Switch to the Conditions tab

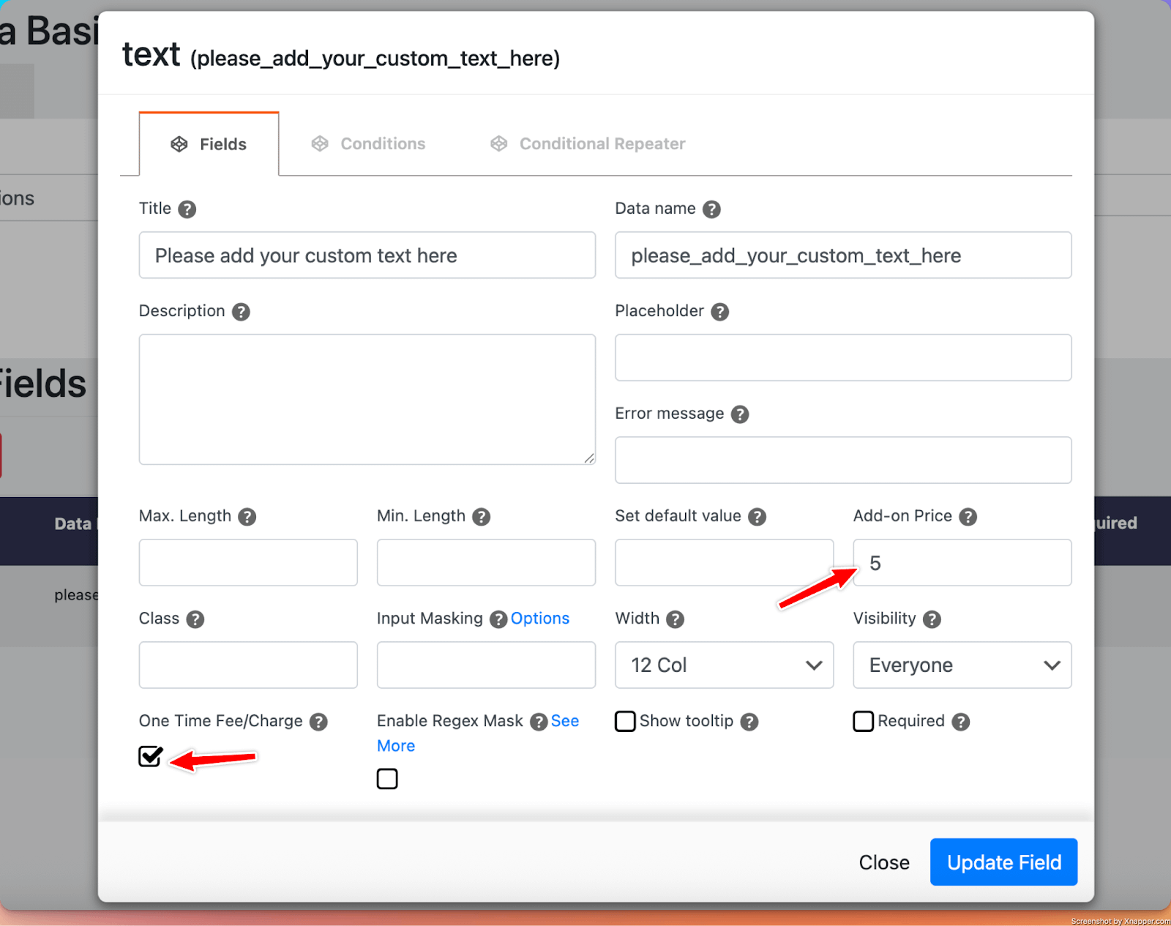coord(369,144)
